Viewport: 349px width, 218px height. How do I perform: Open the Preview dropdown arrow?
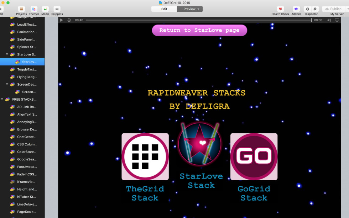198,9
